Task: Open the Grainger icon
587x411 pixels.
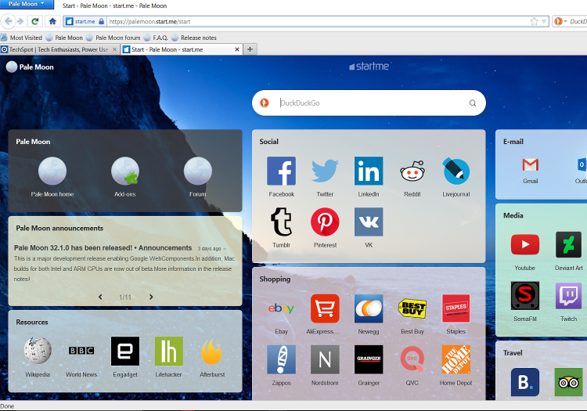Action: (369, 359)
